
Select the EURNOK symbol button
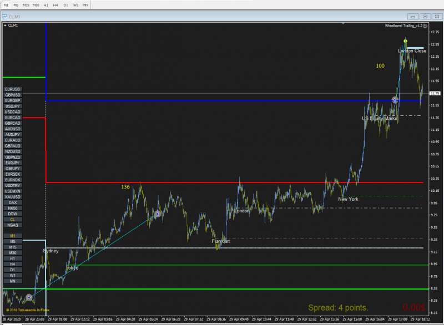coord(13,180)
